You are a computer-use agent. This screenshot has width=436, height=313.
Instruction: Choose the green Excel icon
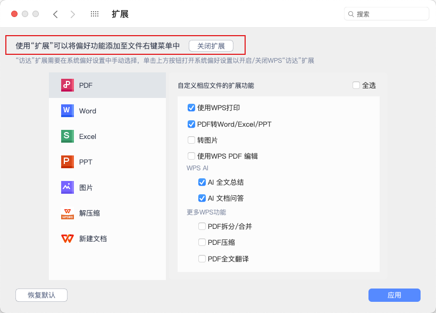pyautogui.click(x=67, y=136)
